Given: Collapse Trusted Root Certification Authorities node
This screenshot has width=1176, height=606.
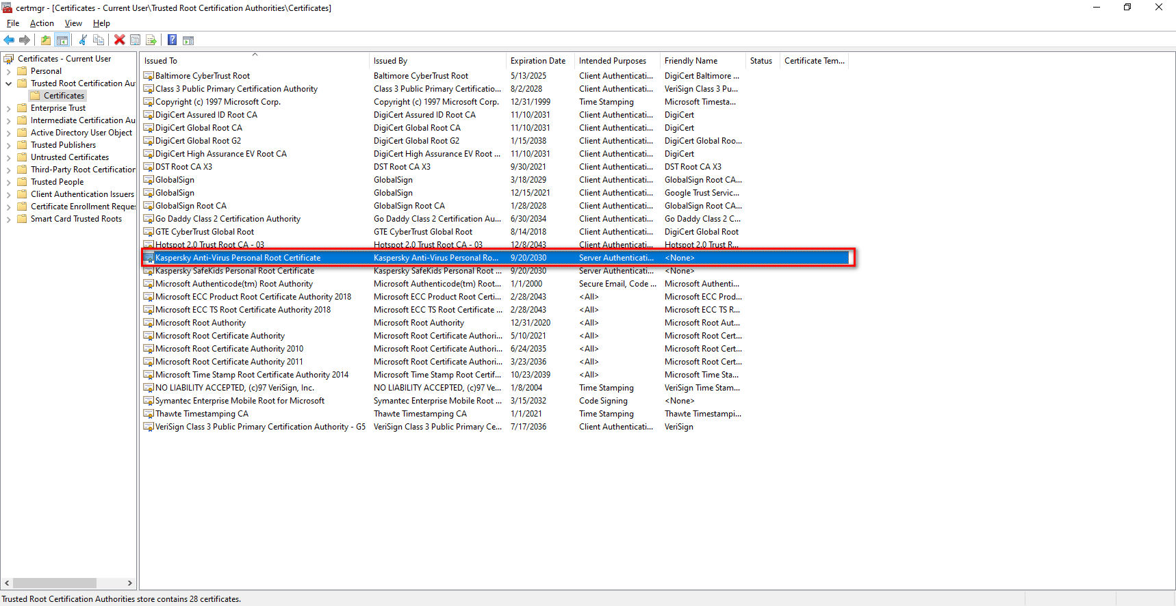Looking at the screenshot, I should click(8, 83).
